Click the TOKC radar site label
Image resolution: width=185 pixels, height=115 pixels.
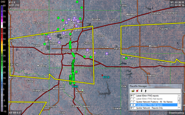pos(75,87)
